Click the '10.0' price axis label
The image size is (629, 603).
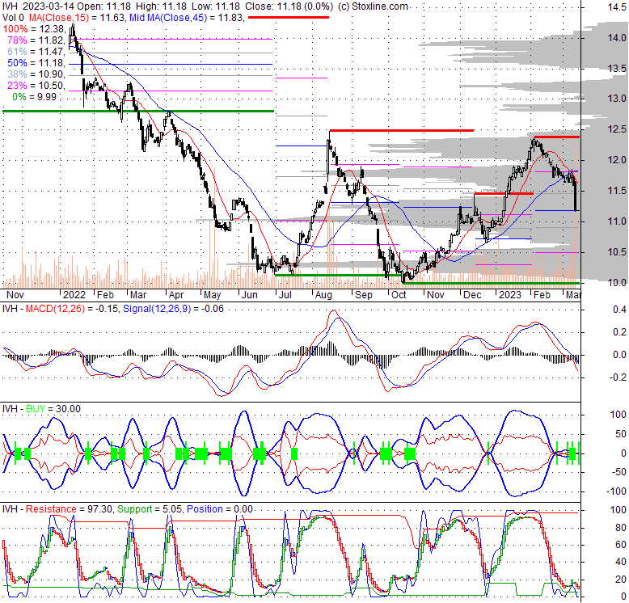tap(617, 283)
